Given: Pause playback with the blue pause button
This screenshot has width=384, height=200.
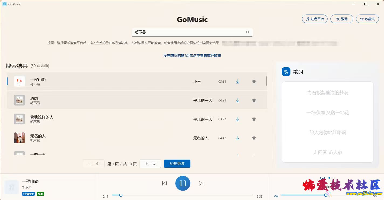Looking at the screenshot, I should click(183, 183).
